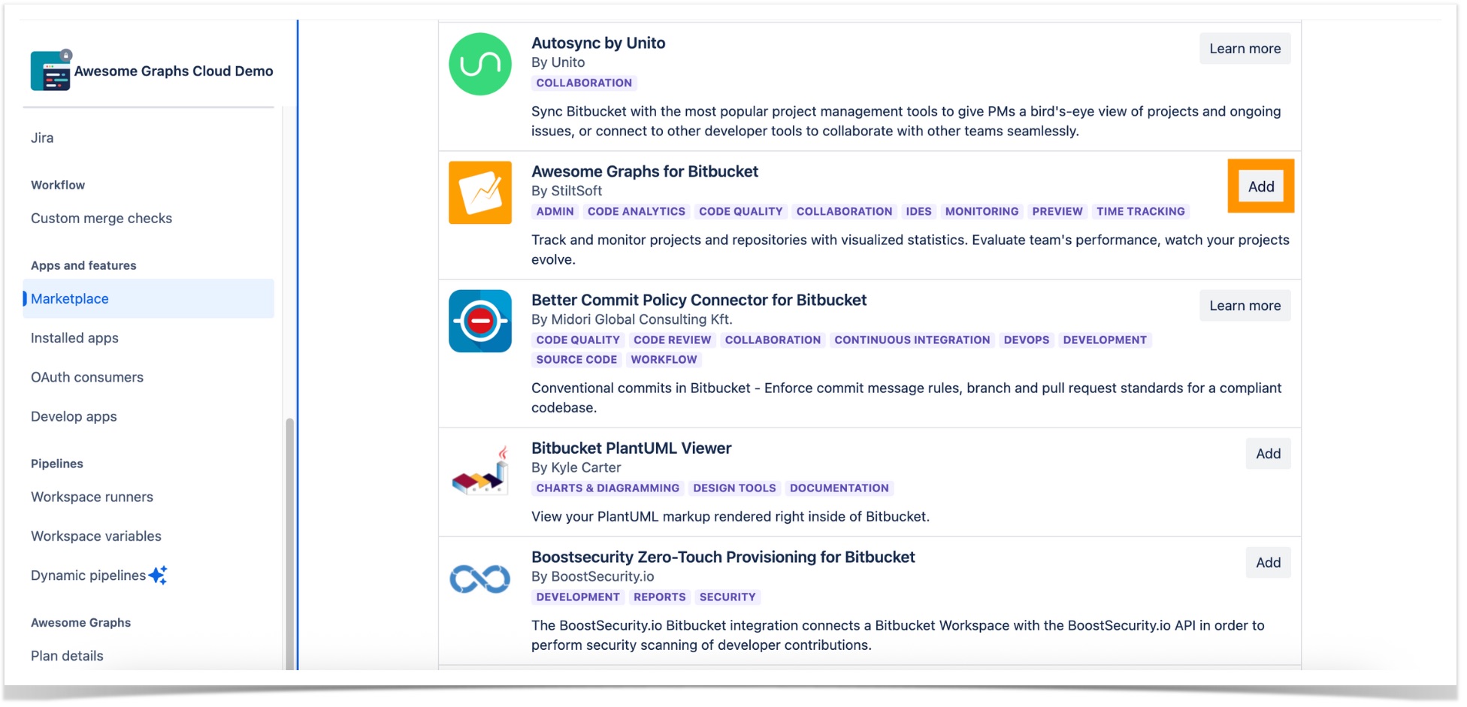Viewport: 1467px width, 707px height.
Task: Open Marketplace in the sidebar
Action: point(70,299)
